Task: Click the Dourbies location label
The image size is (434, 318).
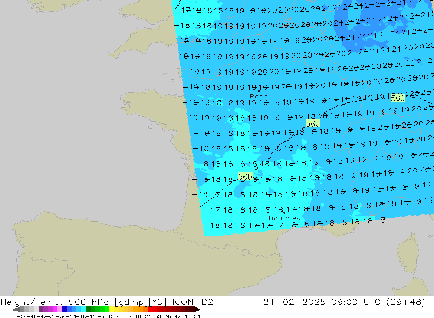Action: click(284, 218)
